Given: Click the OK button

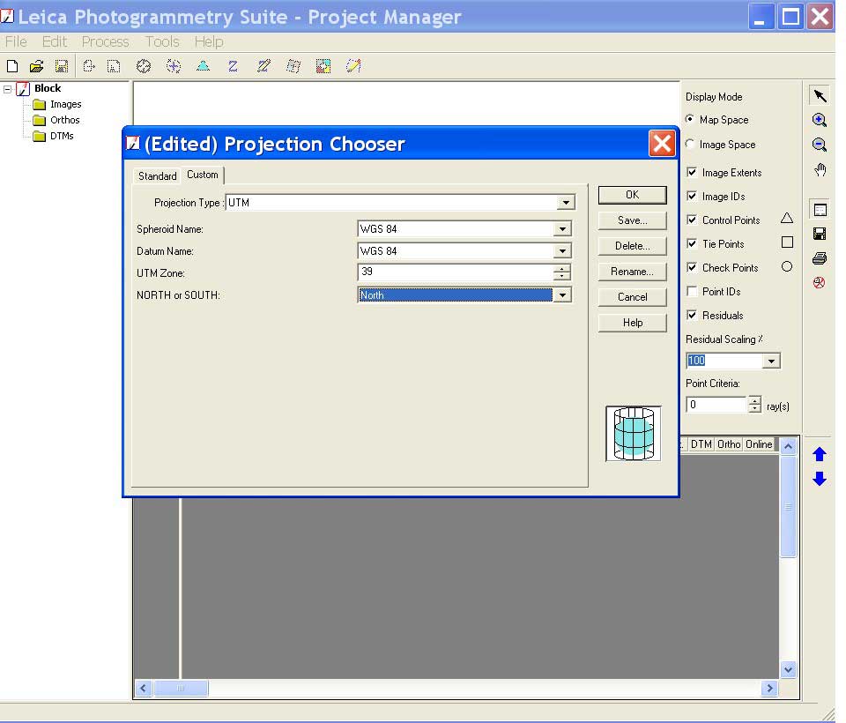Looking at the screenshot, I should 632,195.
